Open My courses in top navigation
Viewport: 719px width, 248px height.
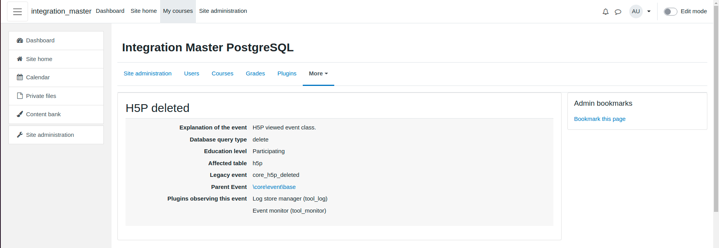178,11
